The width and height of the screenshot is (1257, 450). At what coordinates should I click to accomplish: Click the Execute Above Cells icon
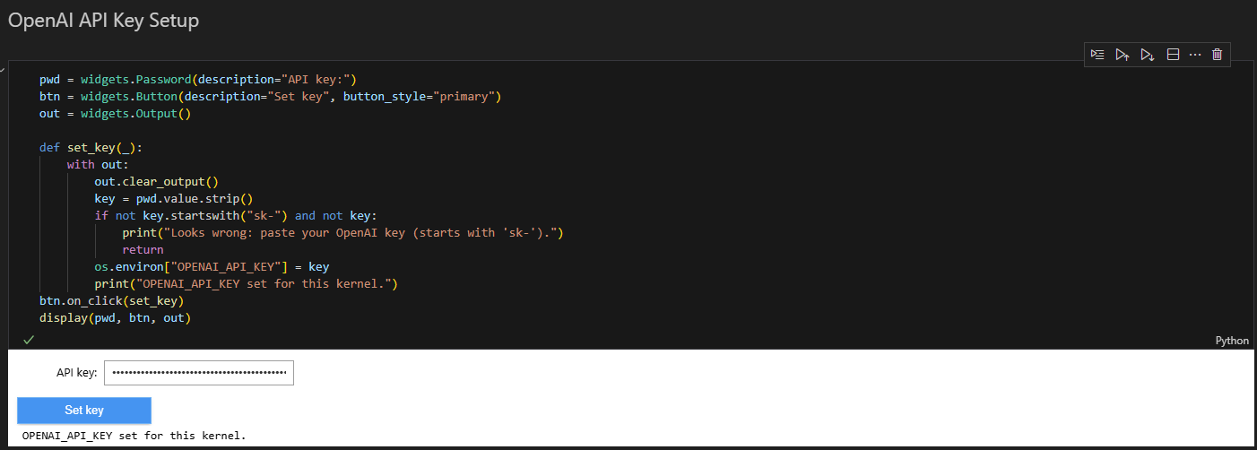tap(1122, 55)
